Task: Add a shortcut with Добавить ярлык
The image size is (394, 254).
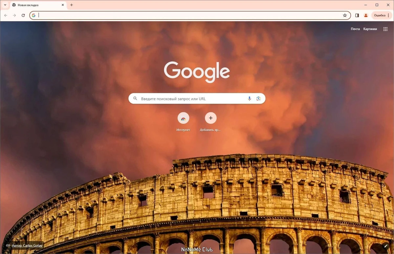Action: [x=210, y=122]
